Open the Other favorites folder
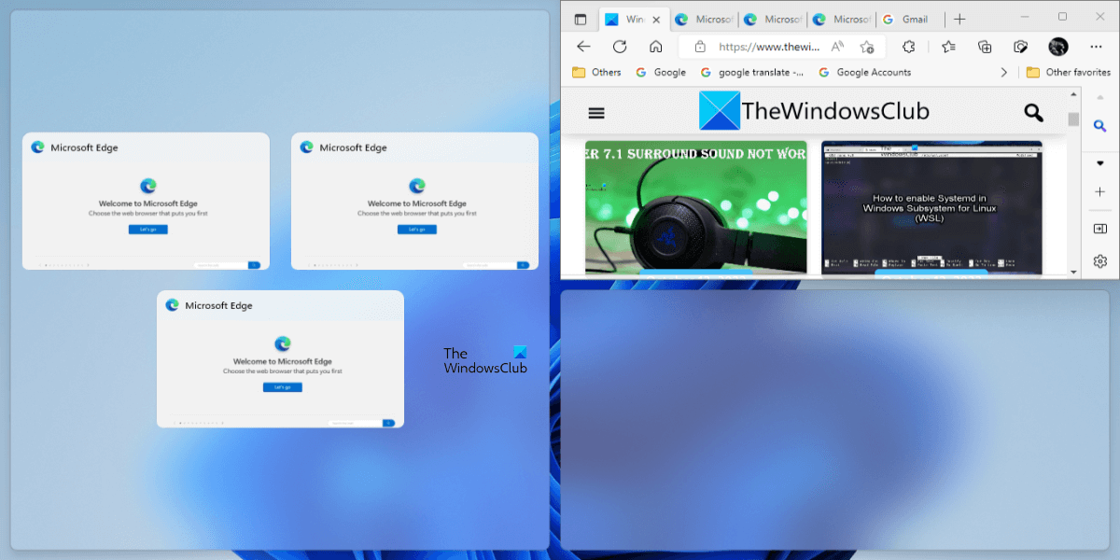 click(1069, 72)
